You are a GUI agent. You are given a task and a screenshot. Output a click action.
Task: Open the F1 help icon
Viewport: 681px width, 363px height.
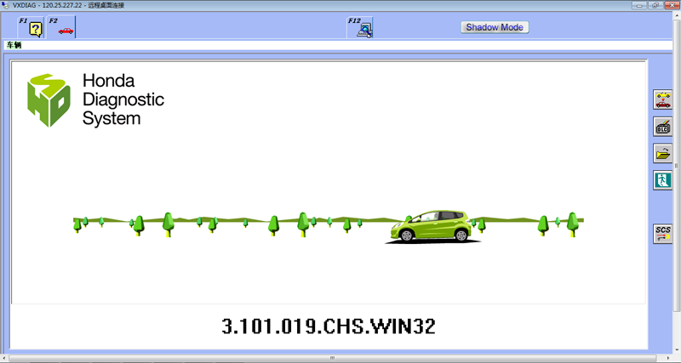click(31, 27)
